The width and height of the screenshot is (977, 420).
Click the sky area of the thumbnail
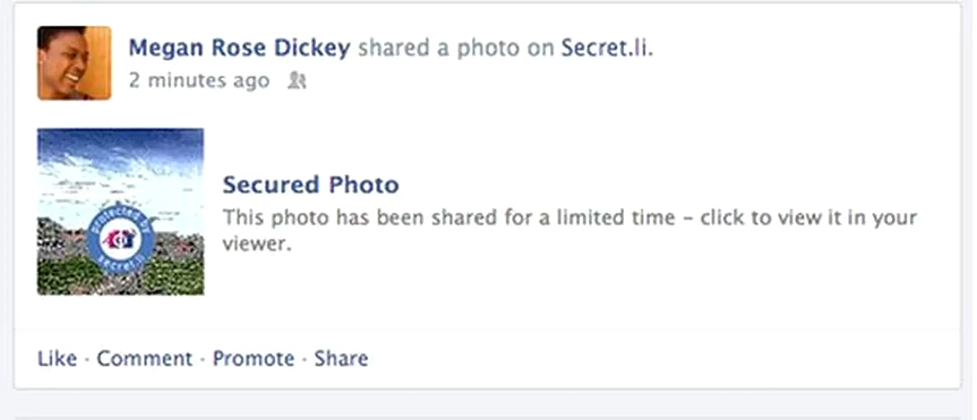click(121, 162)
